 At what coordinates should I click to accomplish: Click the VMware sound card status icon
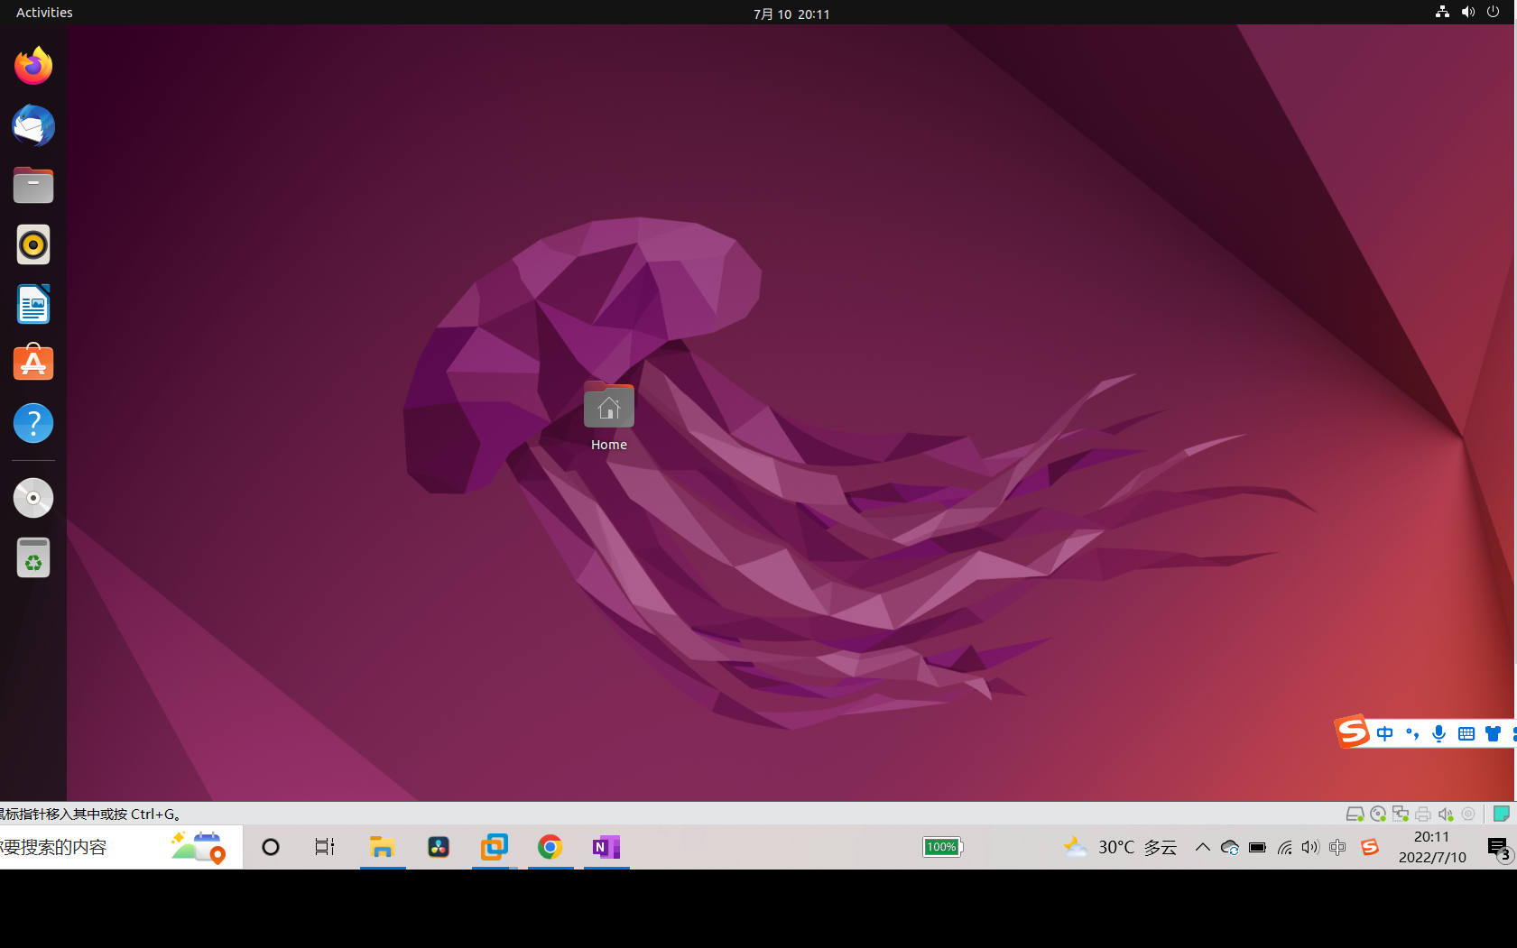pos(1446,814)
